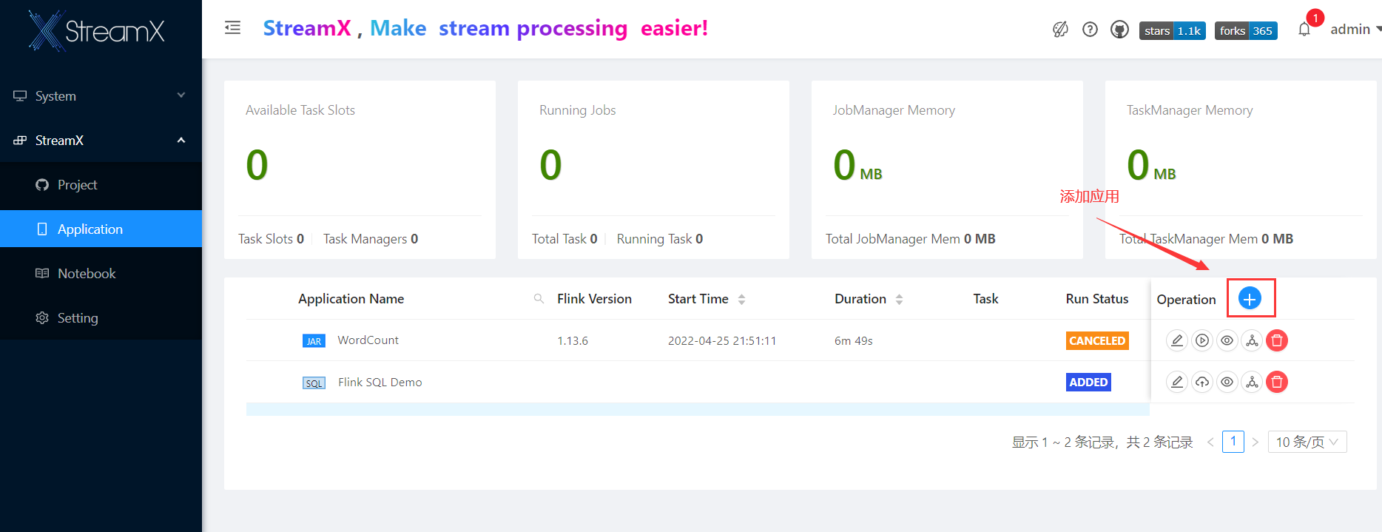
Task: Click the stars 1.1k badge
Action: click(x=1173, y=30)
